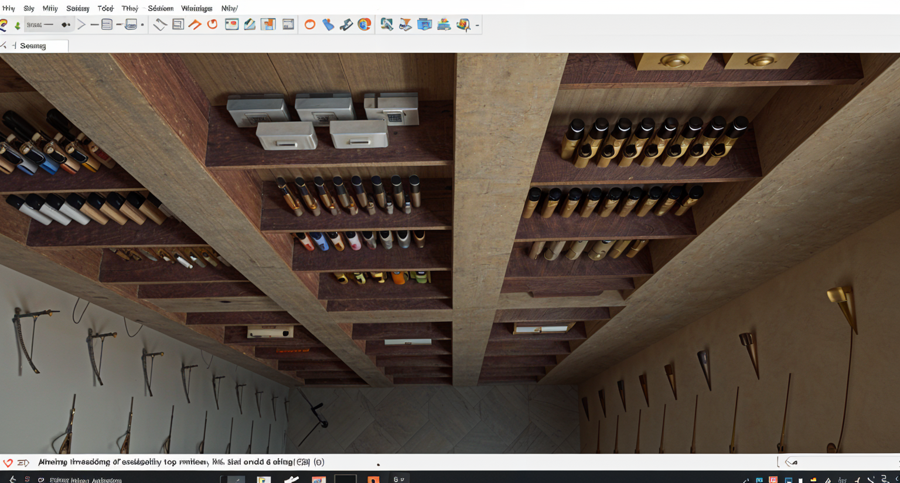Click the red-dotted image panel icon

pos(231,25)
